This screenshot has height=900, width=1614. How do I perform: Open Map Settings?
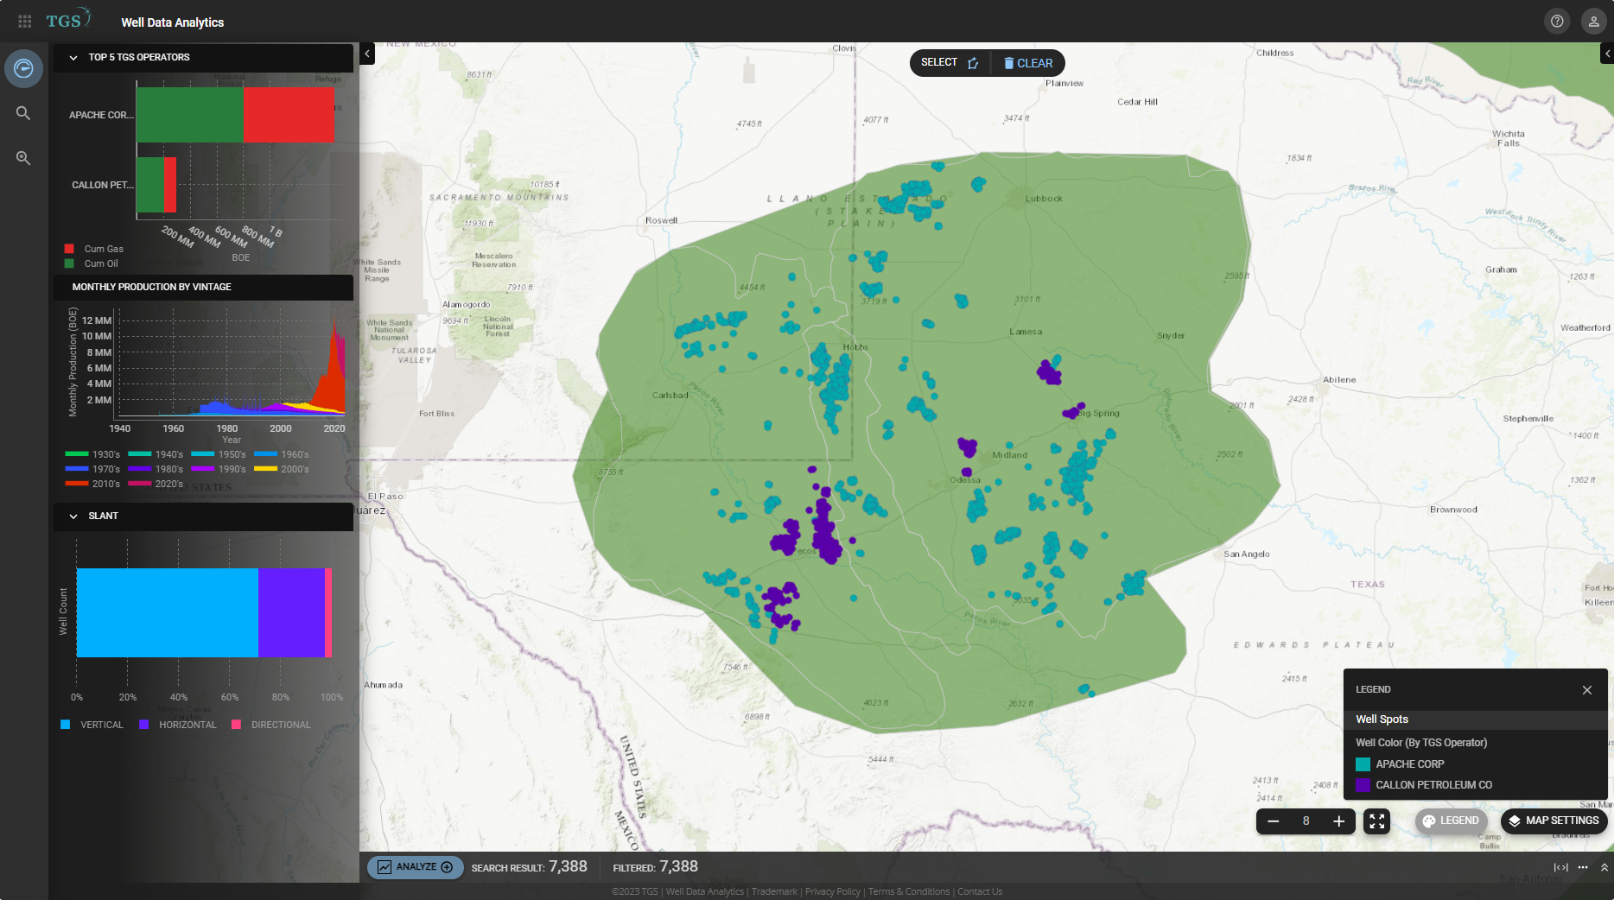(x=1554, y=821)
